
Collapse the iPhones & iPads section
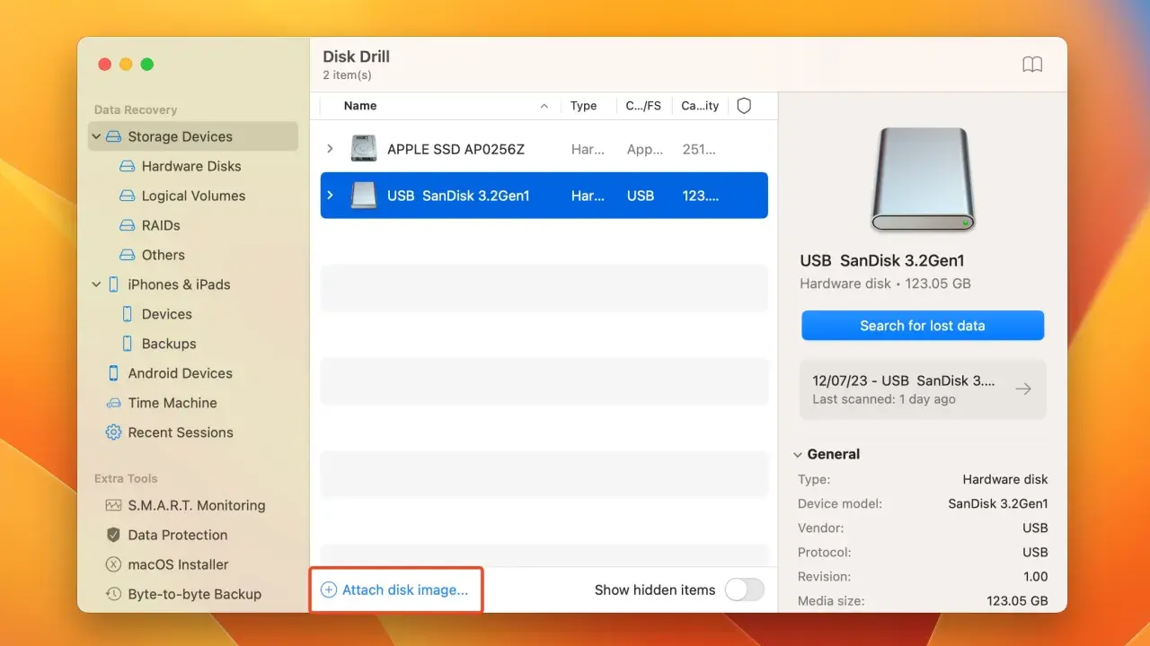pos(96,284)
